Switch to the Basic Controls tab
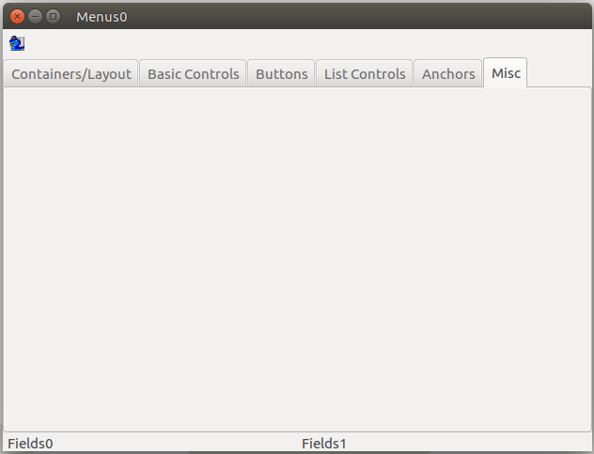Image resolution: width=594 pixels, height=454 pixels. tap(194, 74)
